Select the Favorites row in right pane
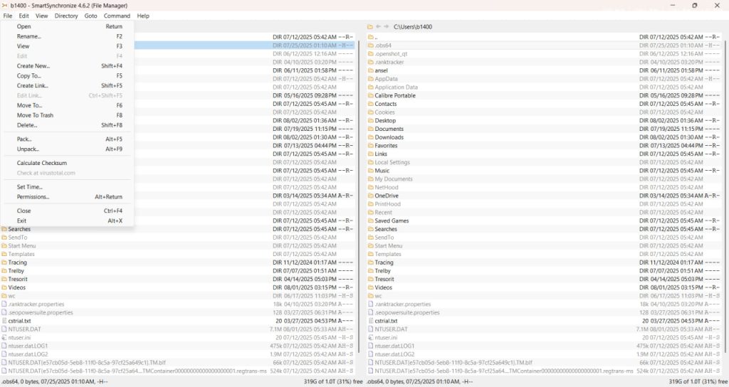The image size is (729, 387). [545, 146]
